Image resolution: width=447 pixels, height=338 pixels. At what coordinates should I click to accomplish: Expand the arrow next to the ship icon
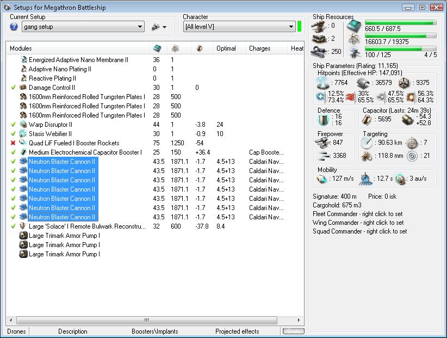(164, 27)
